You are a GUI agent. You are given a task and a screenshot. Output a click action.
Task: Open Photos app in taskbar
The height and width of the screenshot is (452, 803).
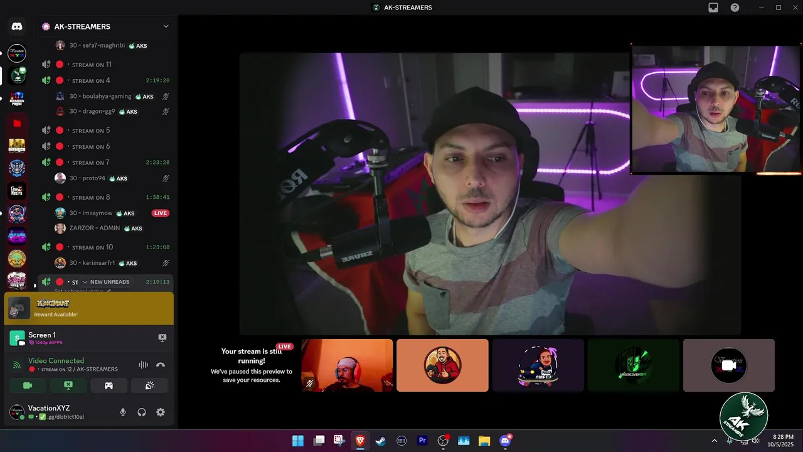(x=464, y=441)
